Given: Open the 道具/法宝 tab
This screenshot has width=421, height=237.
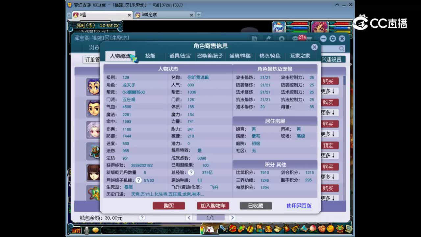Looking at the screenshot, I should (180, 56).
